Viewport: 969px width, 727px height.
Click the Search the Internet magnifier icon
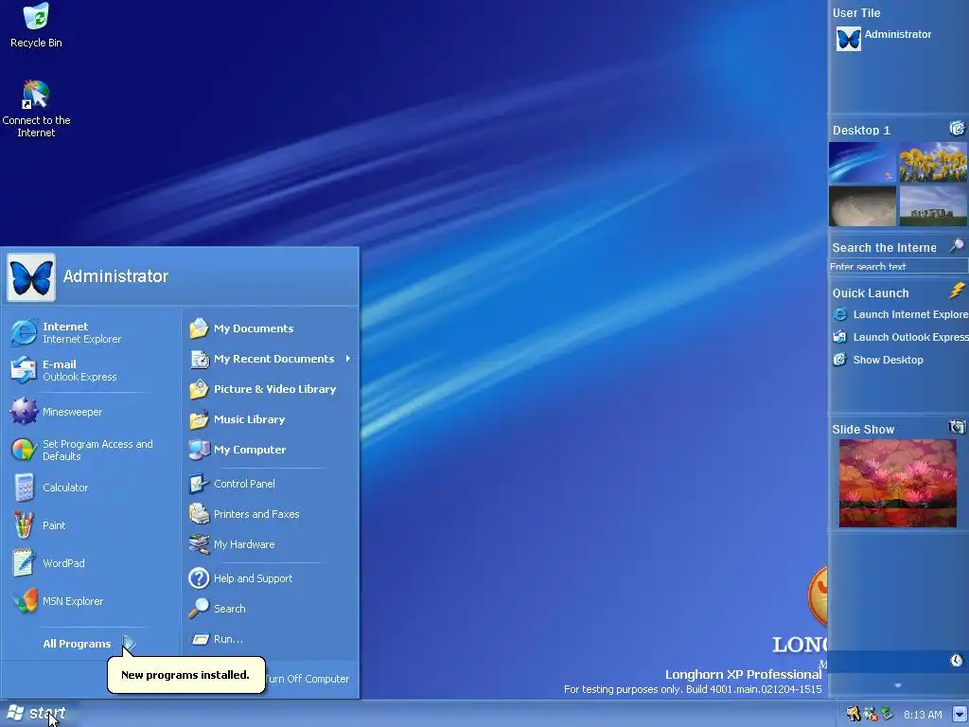coord(957,246)
